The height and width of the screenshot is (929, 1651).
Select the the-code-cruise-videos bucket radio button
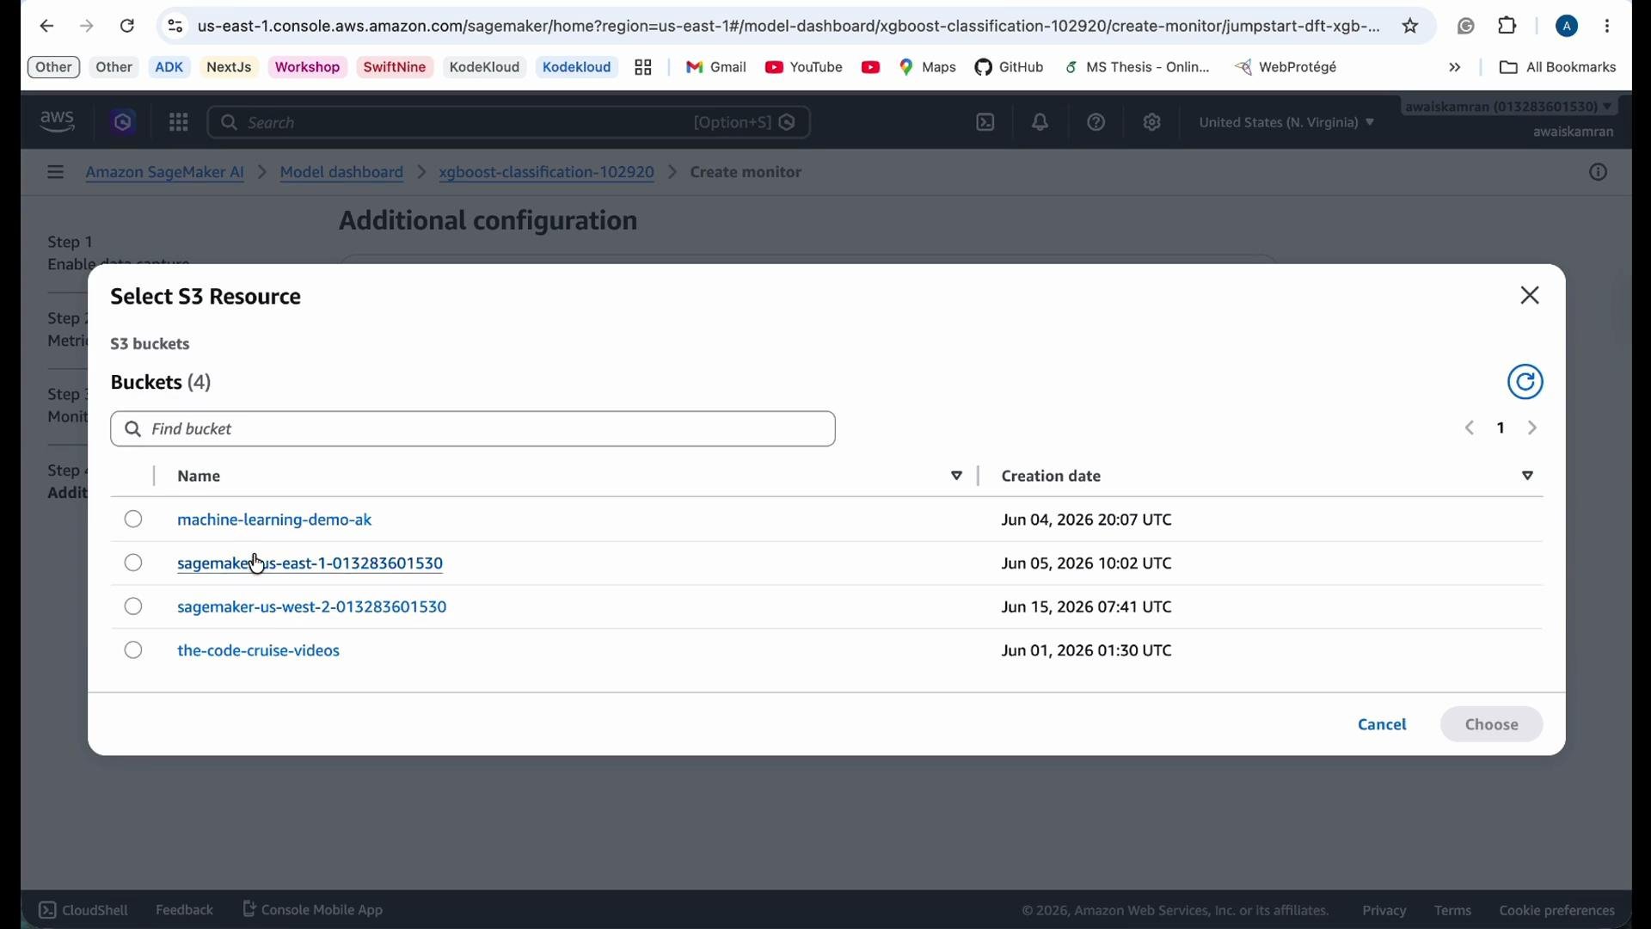[133, 651]
